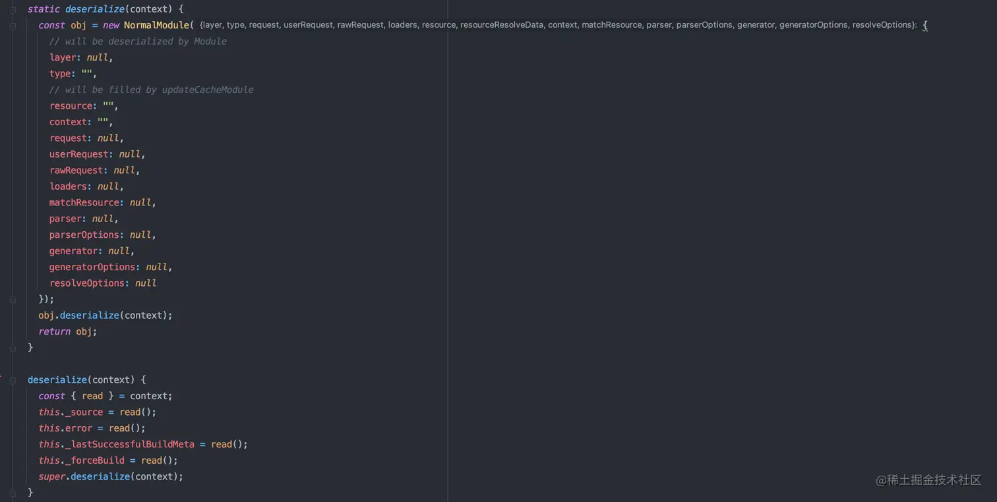Image resolution: width=997 pixels, height=502 pixels.
Task: Click the 'resolveOptions: null' property line
Action: 102,283
